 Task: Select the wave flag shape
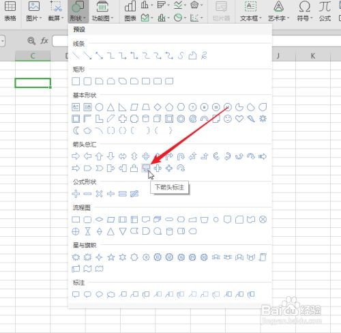click(x=87, y=269)
